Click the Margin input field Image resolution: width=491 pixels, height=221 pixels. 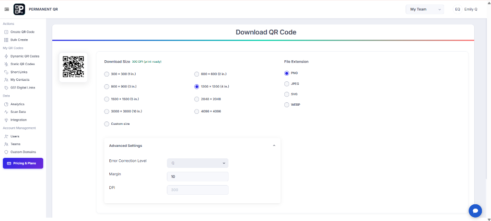[x=198, y=177]
